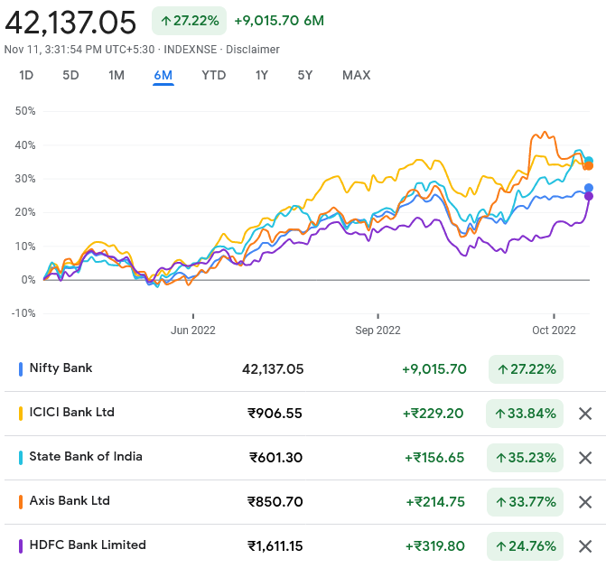This screenshot has height=568, width=606.
Task: Switch chart to 1D range
Action: point(26,75)
